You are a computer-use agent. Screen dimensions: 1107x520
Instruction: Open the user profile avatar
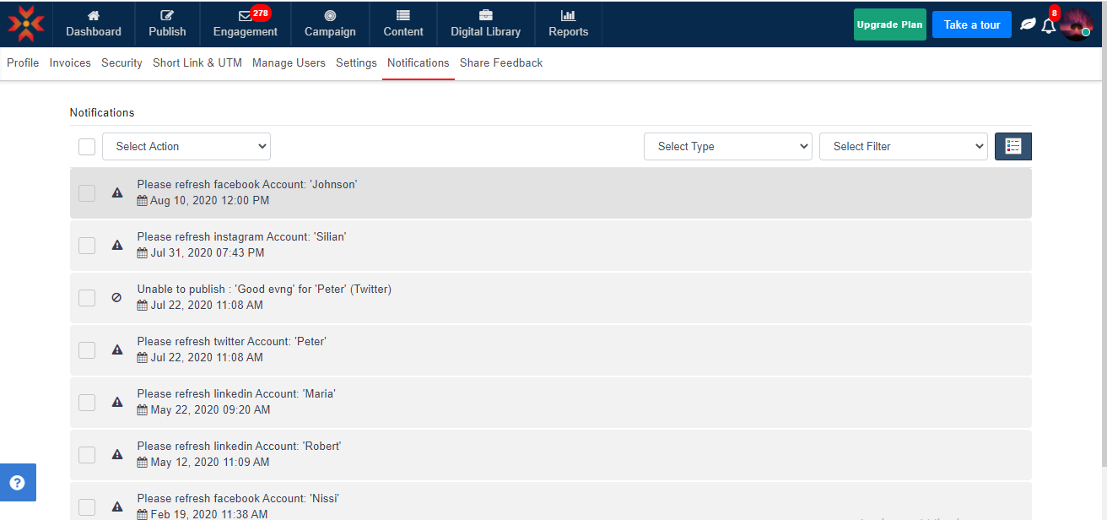click(x=1077, y=24)
